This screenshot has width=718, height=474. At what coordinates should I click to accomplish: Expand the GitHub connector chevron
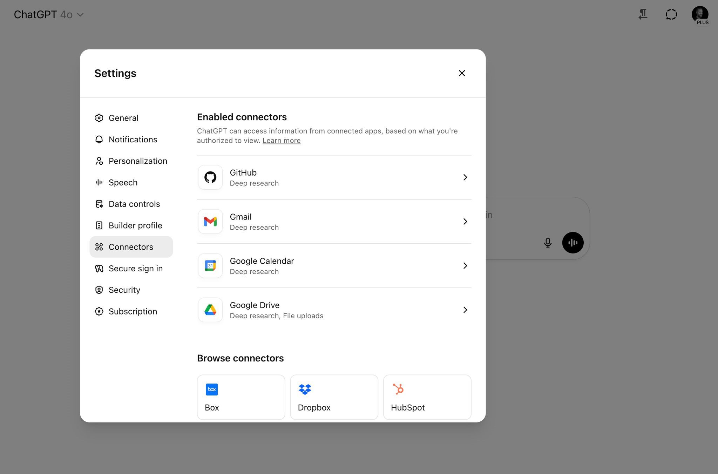point(465,177)
